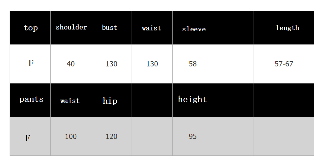Click the sleeve value 58
Image resolution: width=316 pixels, height=157 pixels.
pos(193,64)
